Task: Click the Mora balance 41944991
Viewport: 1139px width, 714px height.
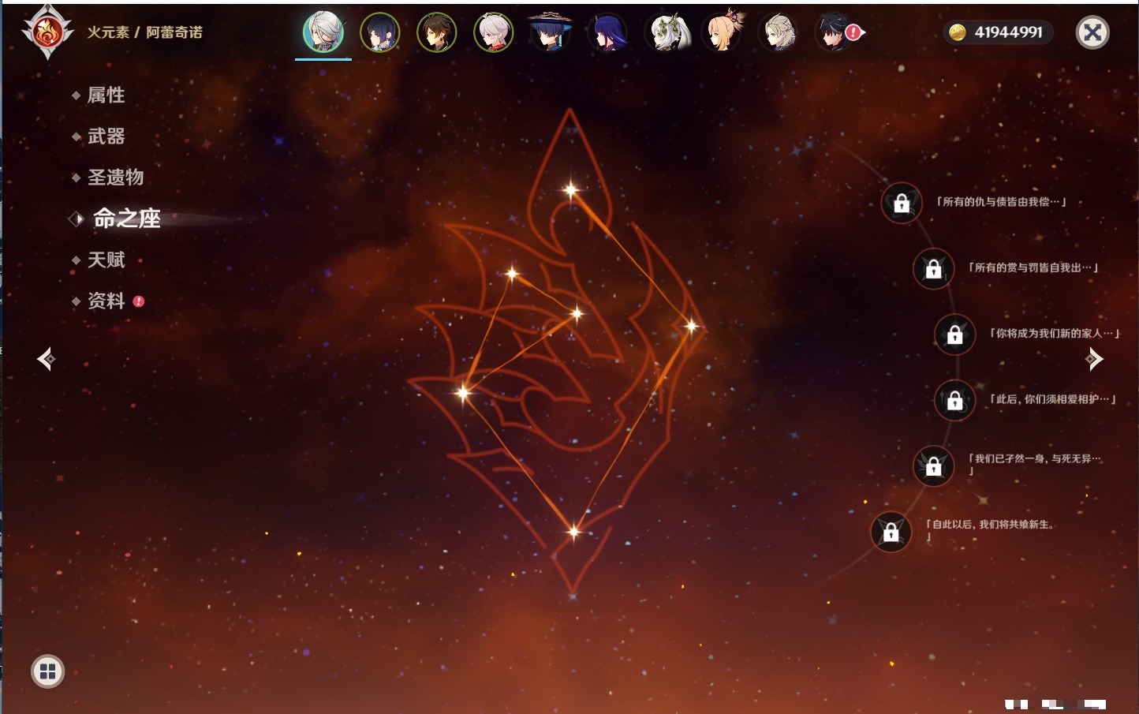Action: coord(1008,32)
